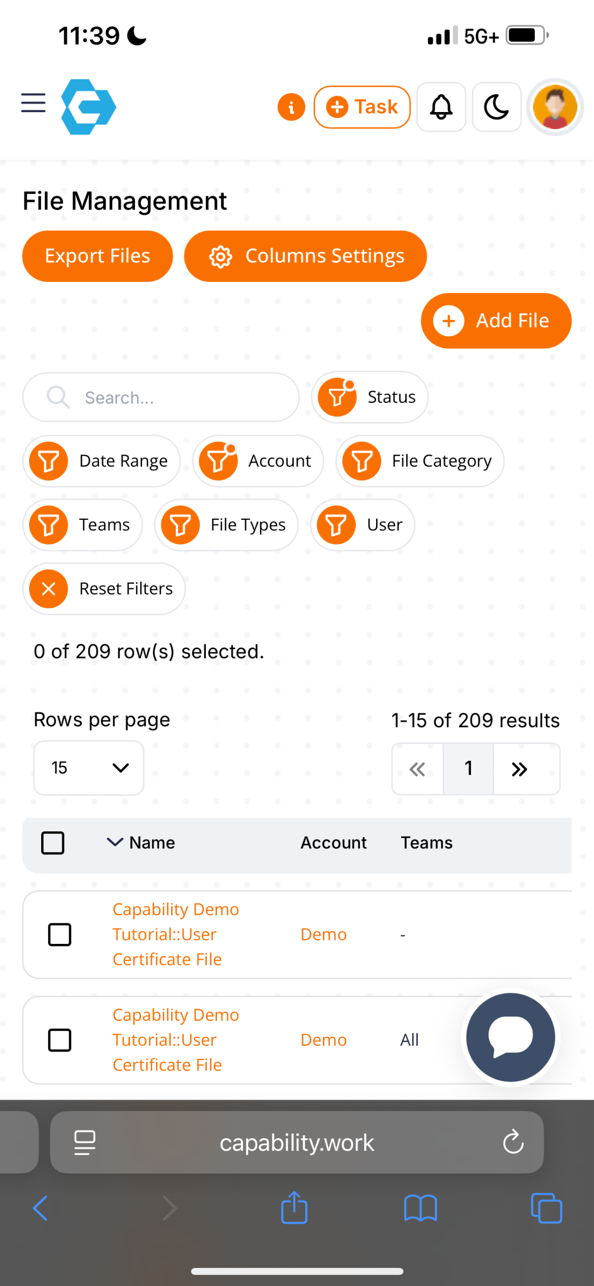Open Safari bookmarks icon
Screen dimensions: 594x1286
[x=420, y=1208]
